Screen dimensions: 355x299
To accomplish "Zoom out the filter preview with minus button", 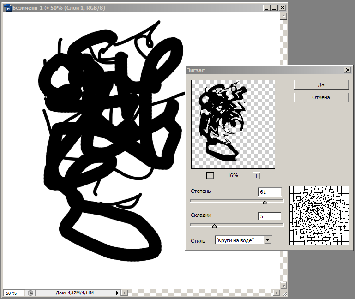I will click(x=210, y=176).
